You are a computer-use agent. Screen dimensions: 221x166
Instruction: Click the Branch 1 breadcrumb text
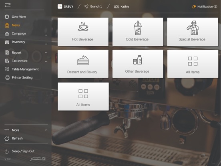(x=96, y=6)
